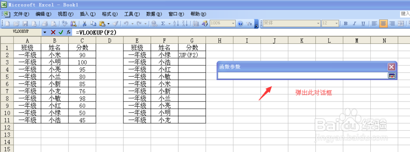410x152 pixels.
Task: Toggle Italic formatting
Action: point(355,23)
